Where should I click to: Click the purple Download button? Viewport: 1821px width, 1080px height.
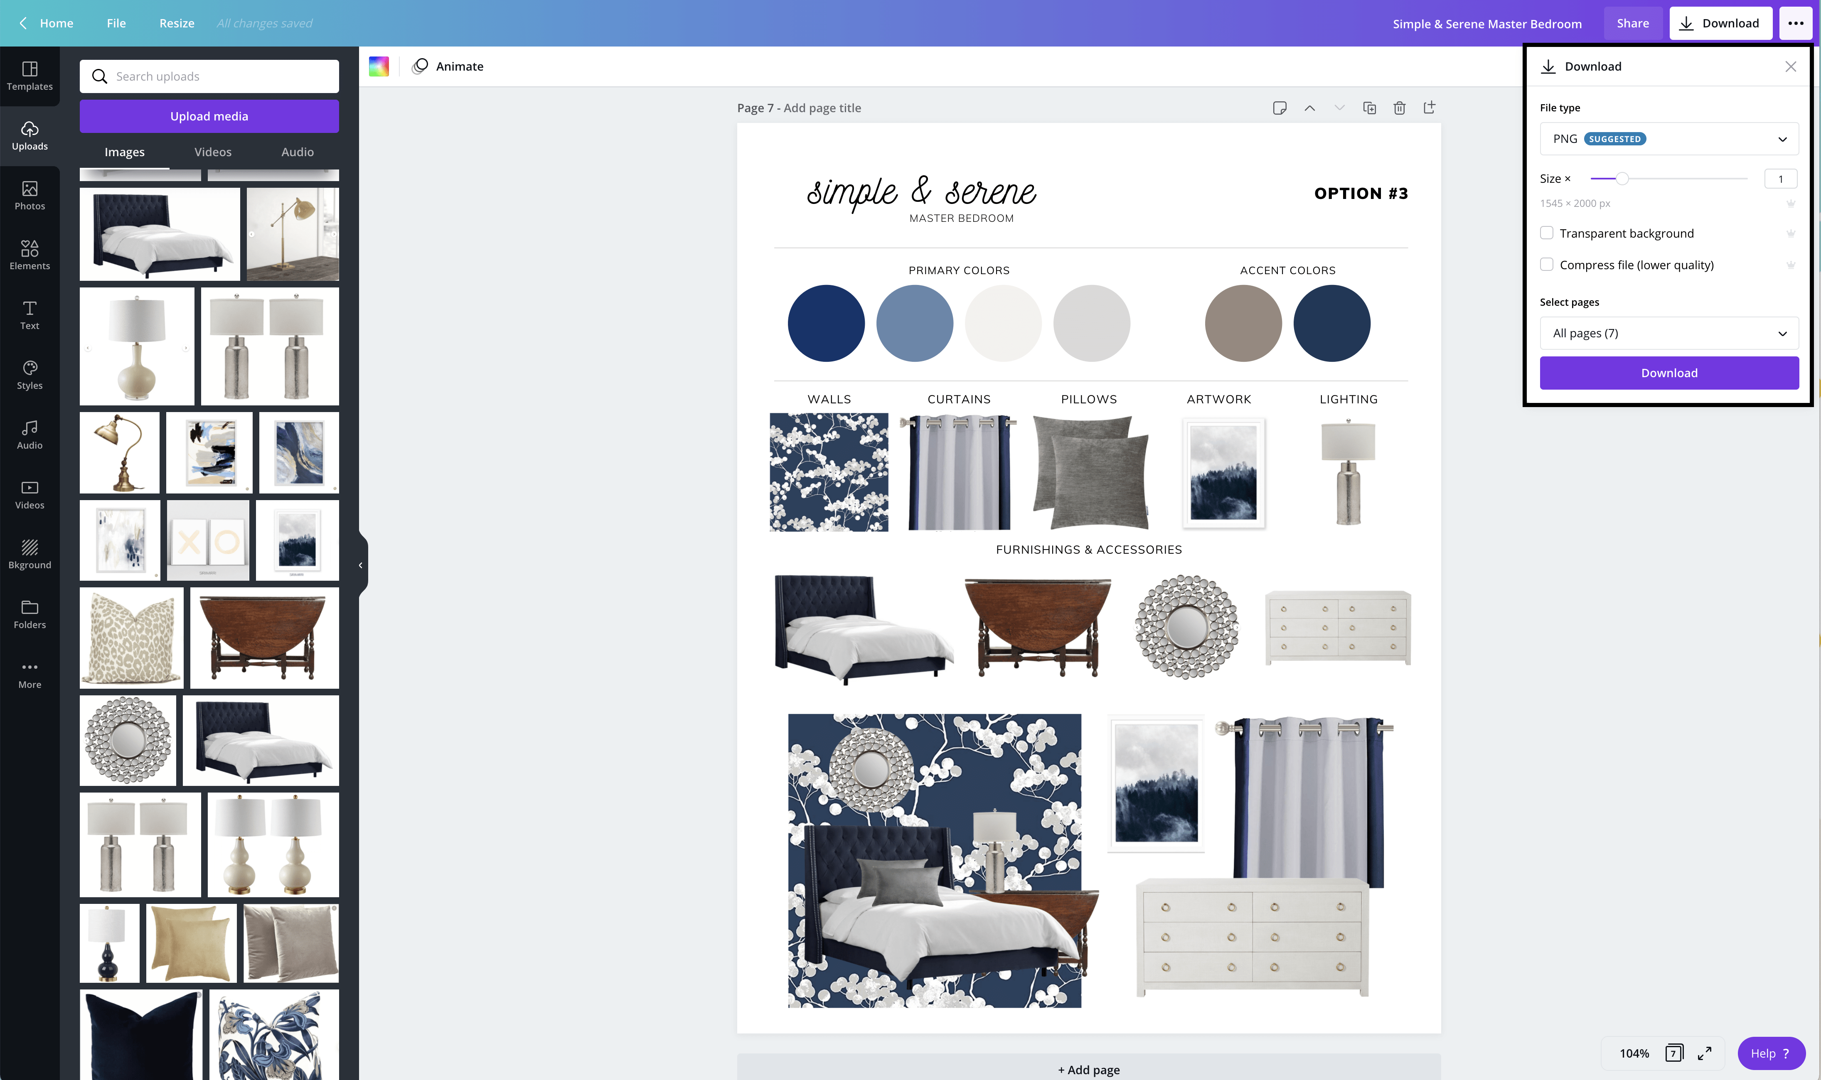pyautogui.click(x=1668, y=373)
